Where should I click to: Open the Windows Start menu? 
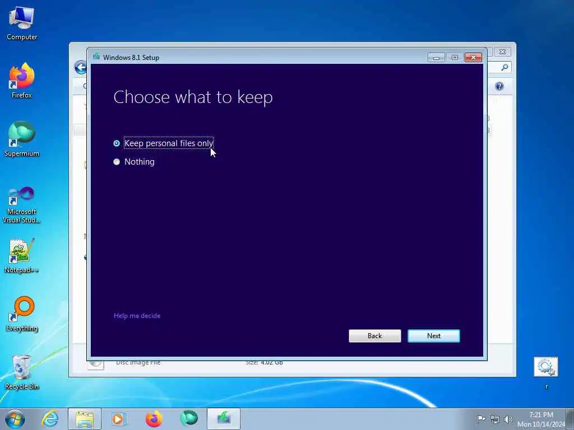point(15,419)
